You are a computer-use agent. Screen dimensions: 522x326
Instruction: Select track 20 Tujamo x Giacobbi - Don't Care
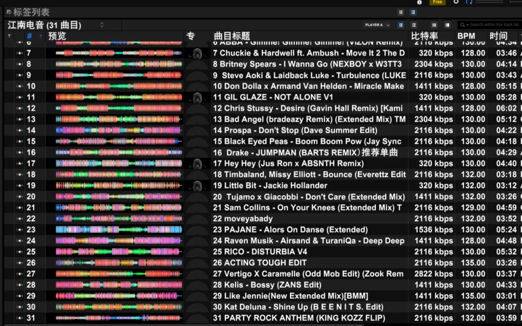(309, 197)
